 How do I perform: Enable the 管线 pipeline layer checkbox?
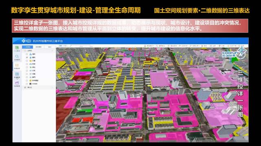point(27,64)
